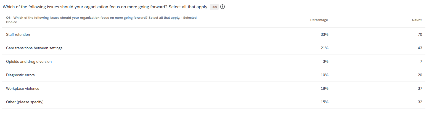Screen dimensions: 429x114
Task: Select the Workplace violence row label
Action: 23,88
